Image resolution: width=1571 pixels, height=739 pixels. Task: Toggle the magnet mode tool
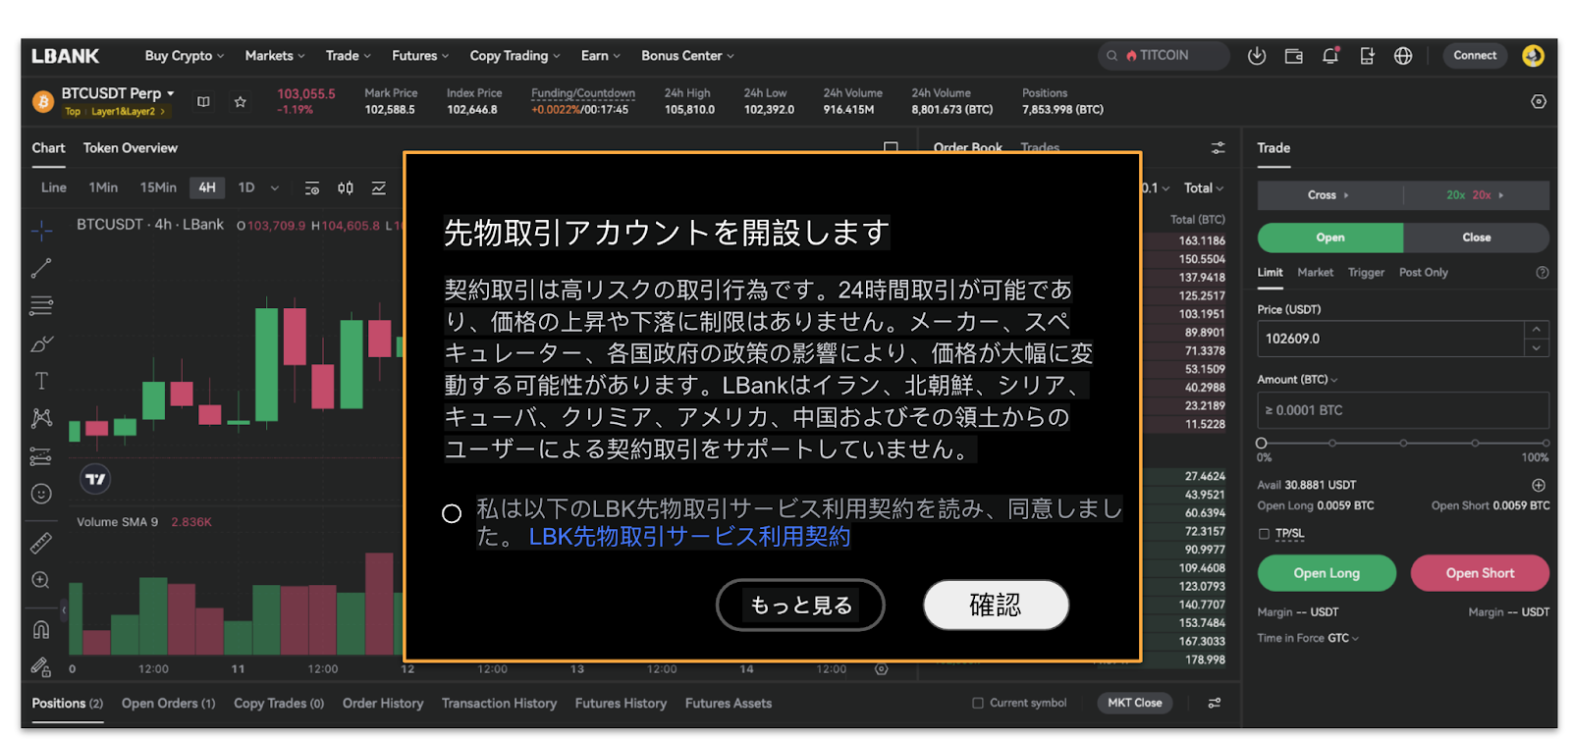(x=41, y=629)
